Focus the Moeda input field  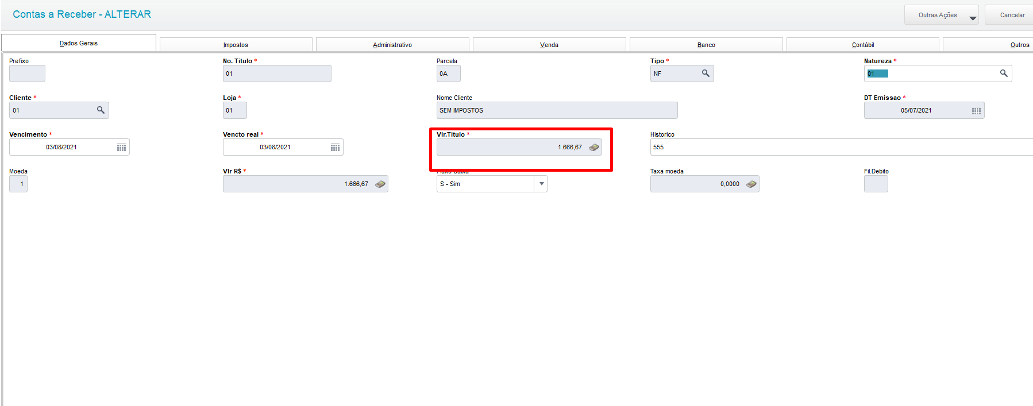coord(18,184)
